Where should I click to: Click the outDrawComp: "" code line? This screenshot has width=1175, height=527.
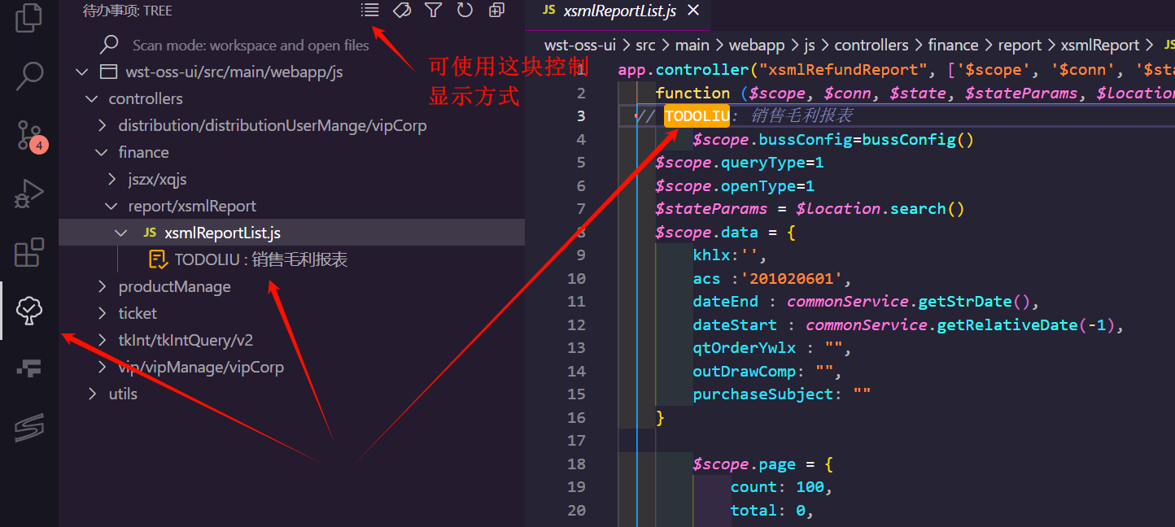[x=767, y=371]
